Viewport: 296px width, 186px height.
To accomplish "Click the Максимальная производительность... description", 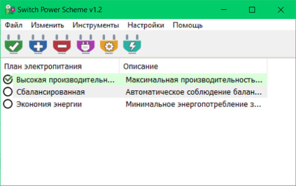I will point(194,80).
